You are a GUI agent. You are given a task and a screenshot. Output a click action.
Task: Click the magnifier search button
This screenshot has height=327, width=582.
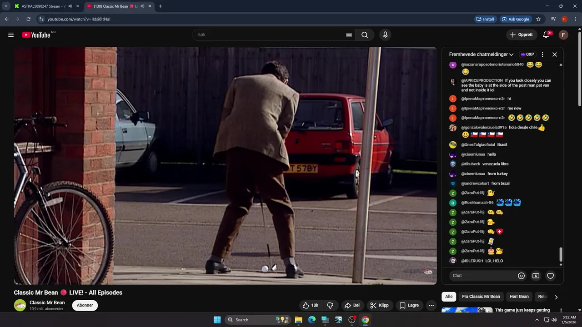tap(365, 35)
